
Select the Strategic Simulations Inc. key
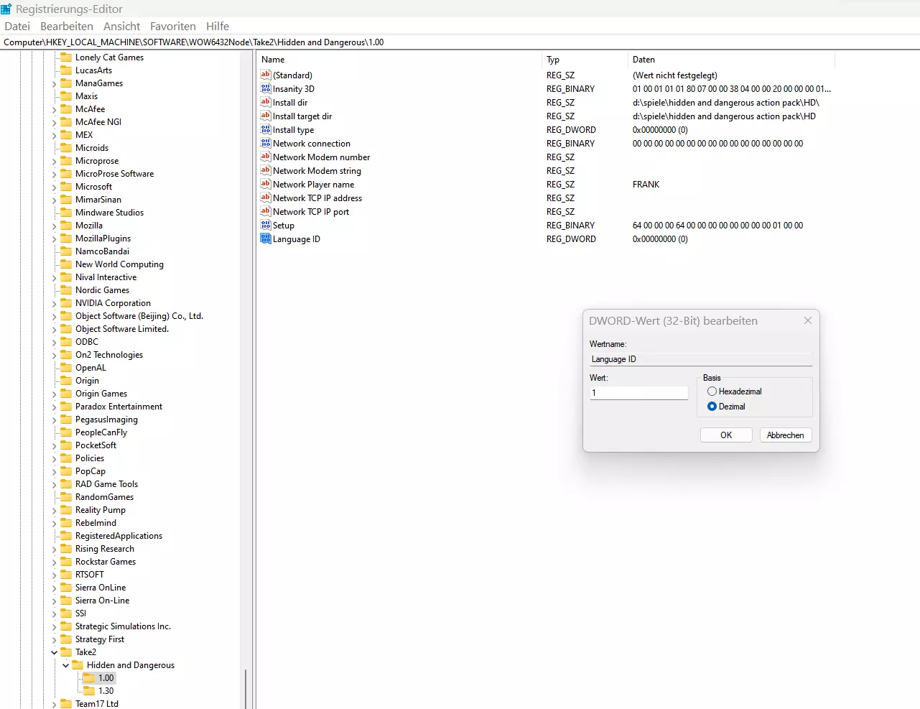123,626
